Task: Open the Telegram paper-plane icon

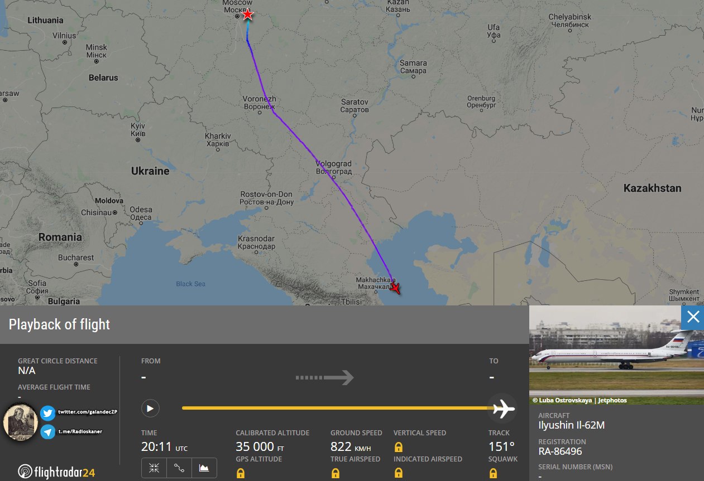Action: coord(47,431)
